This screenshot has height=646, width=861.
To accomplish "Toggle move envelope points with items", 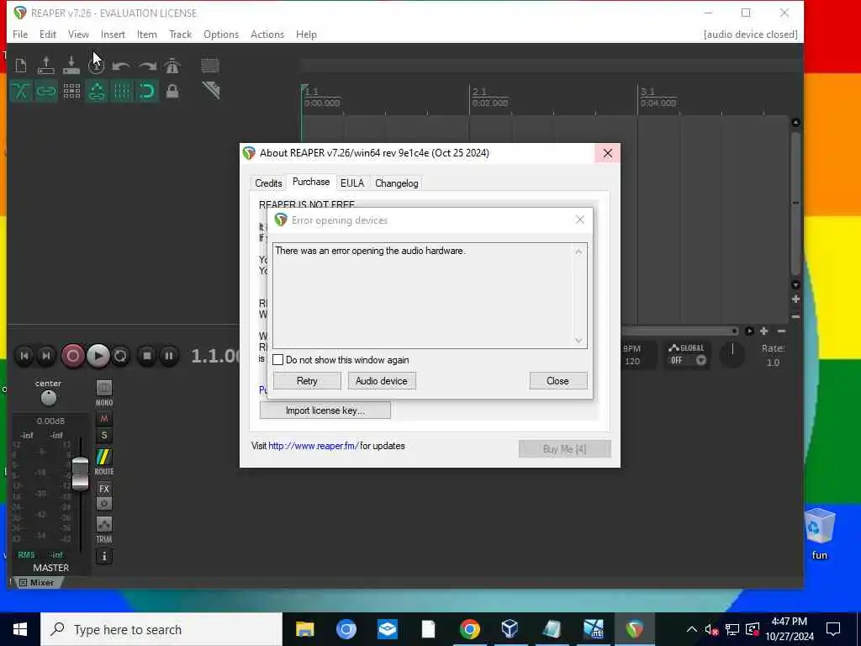I will coord(97,91).
